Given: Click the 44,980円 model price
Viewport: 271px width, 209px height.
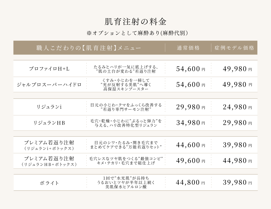Looking at the screenshot, I should [x=237, y=161].
